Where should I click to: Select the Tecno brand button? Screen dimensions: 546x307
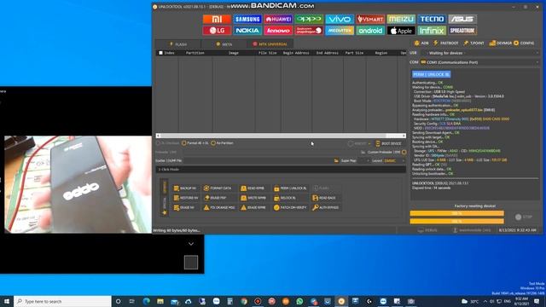click(x=432, y=19)
